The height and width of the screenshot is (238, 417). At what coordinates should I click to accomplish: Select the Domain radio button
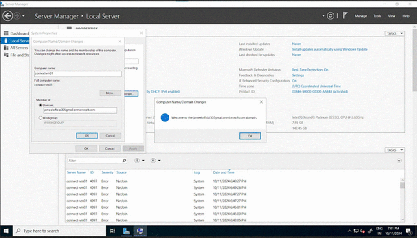point(40,105)
